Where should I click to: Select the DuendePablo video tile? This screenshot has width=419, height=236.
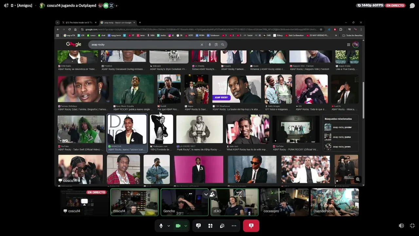pyautogui.click(x=335, y=202)
